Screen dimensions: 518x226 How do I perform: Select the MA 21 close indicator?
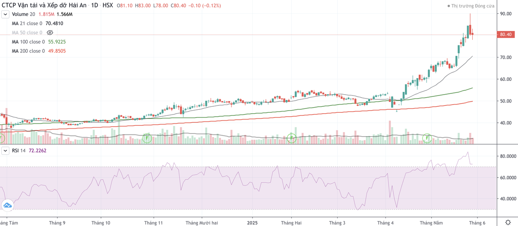tap(27, 24)
